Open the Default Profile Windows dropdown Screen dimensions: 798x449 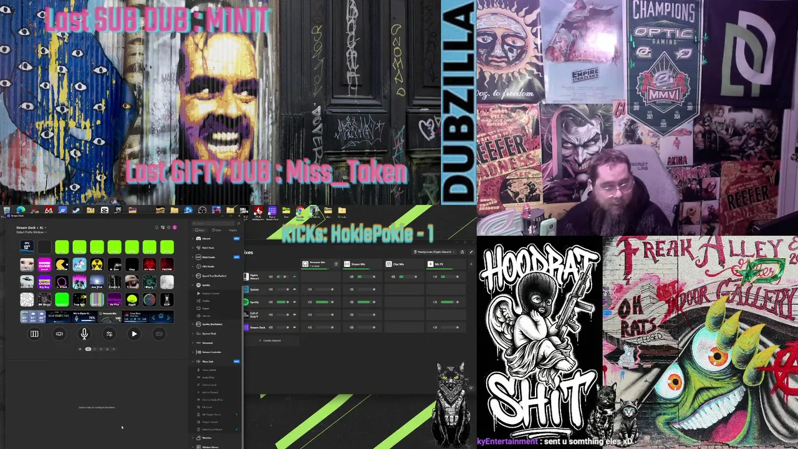coord(31,232)
